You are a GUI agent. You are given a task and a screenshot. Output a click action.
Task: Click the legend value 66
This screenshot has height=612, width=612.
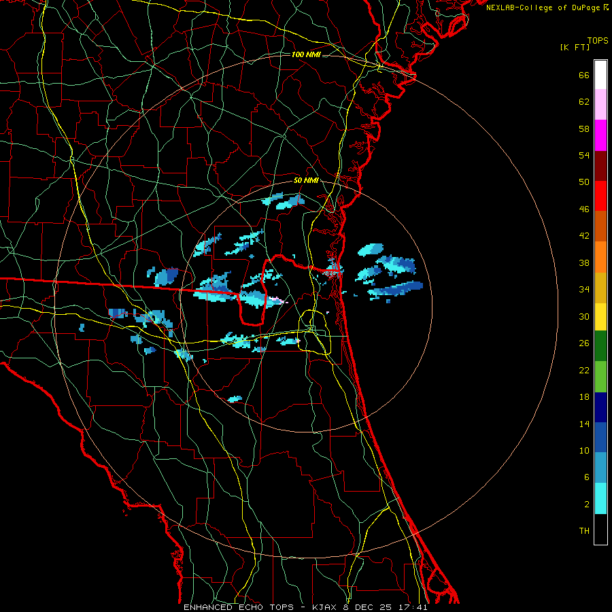[584, 75]
